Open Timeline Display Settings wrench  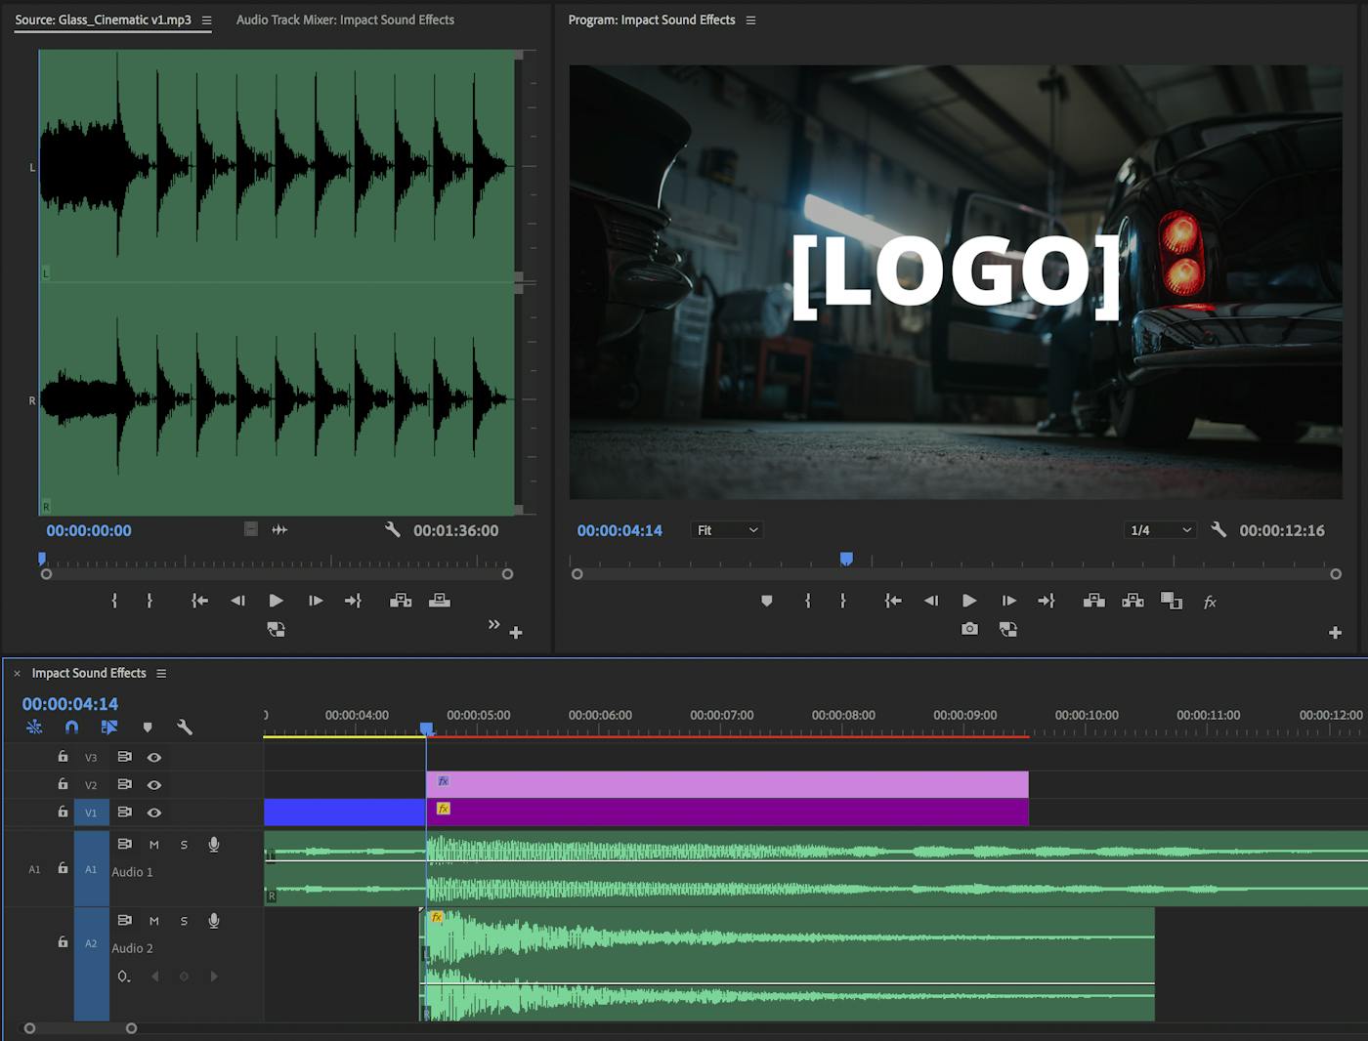tap(184, 727)
